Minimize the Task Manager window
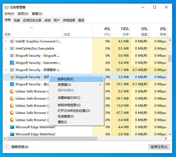Image resolution: width=176 pixels, height=157 pixels. click(143, 7)
